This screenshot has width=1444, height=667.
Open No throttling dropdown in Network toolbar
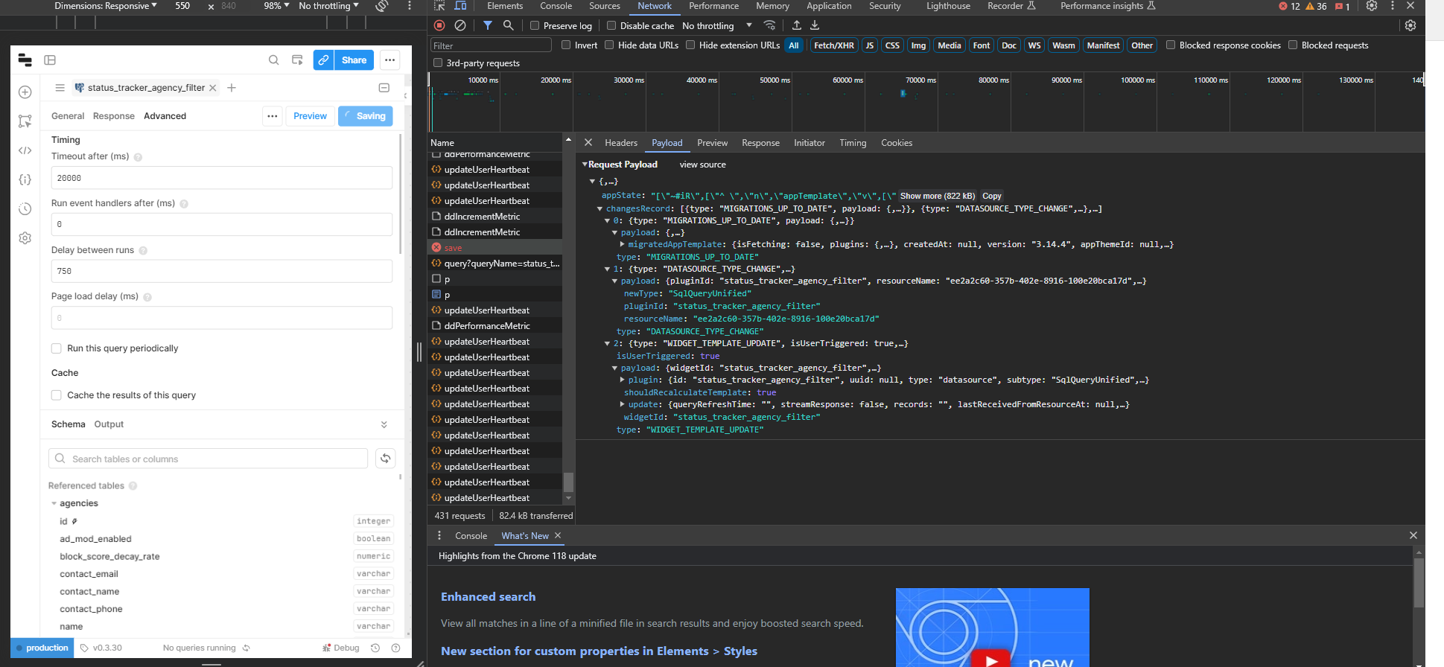(716, 25)
